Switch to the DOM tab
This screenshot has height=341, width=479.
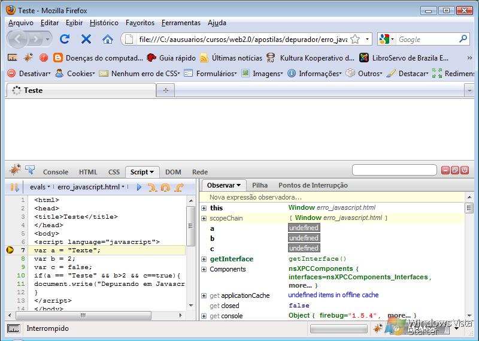(x=173, y=172)
